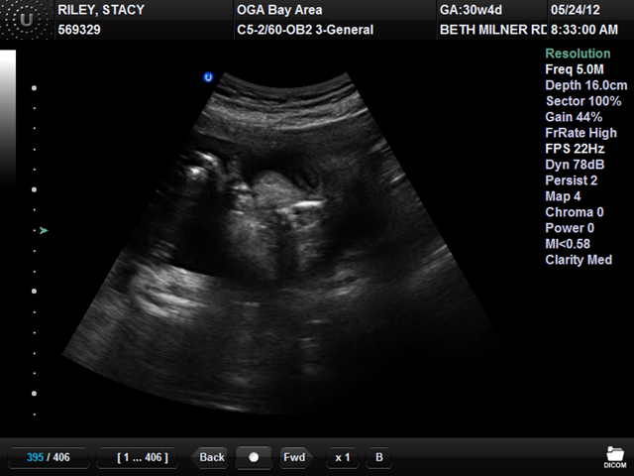Select preset C5-2/60-OB2 3-General
The image size is (634, 476).
pyautogui.click(x=305, y=30)
